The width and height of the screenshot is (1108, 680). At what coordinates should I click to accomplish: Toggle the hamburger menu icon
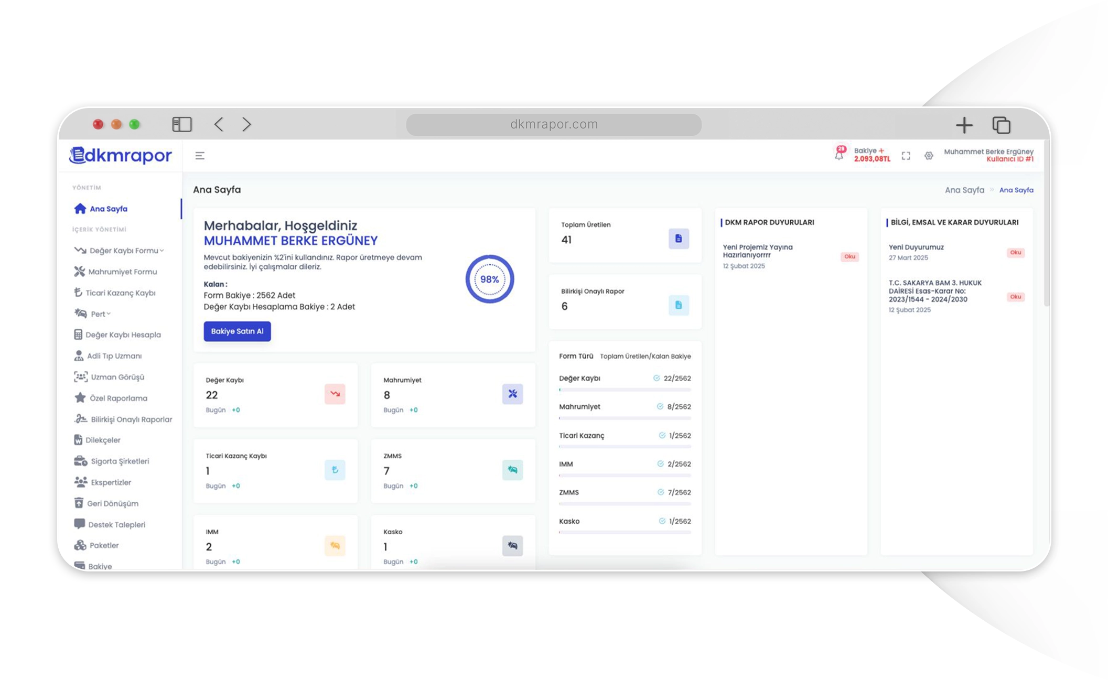200,156
